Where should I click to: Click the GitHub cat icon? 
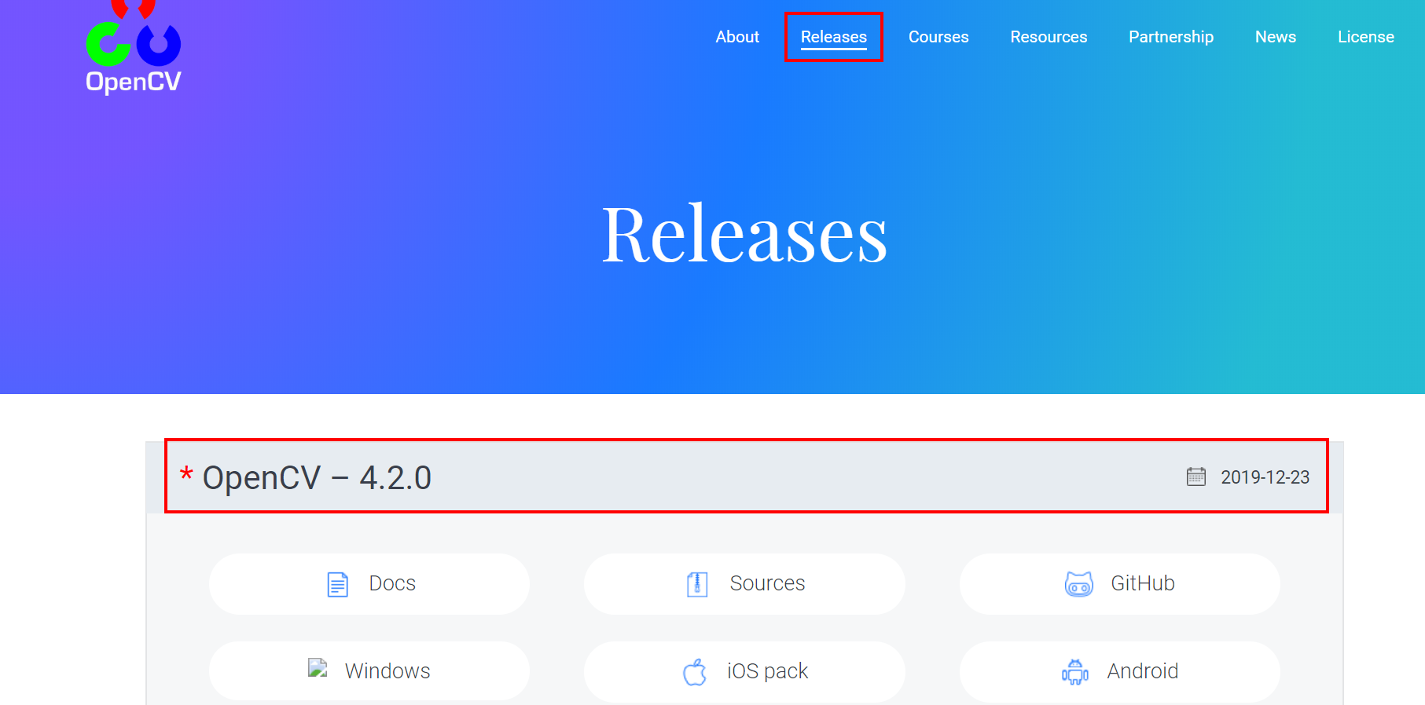pos(1079,584)
